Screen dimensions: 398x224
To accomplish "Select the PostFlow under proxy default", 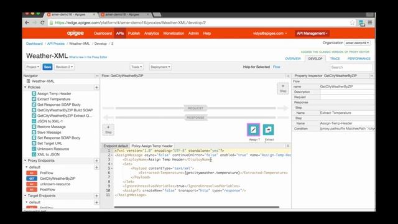I will pos(47,190).
